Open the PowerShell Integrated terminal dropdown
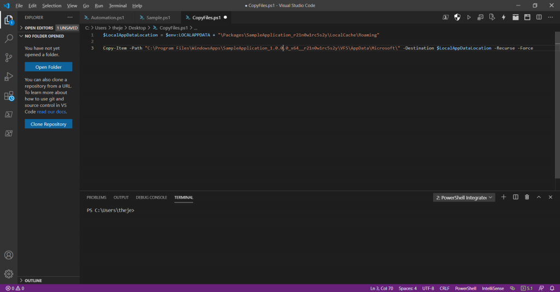 tap(464, 198)
